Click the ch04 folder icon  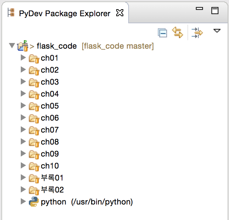click(x=34, y=95)
